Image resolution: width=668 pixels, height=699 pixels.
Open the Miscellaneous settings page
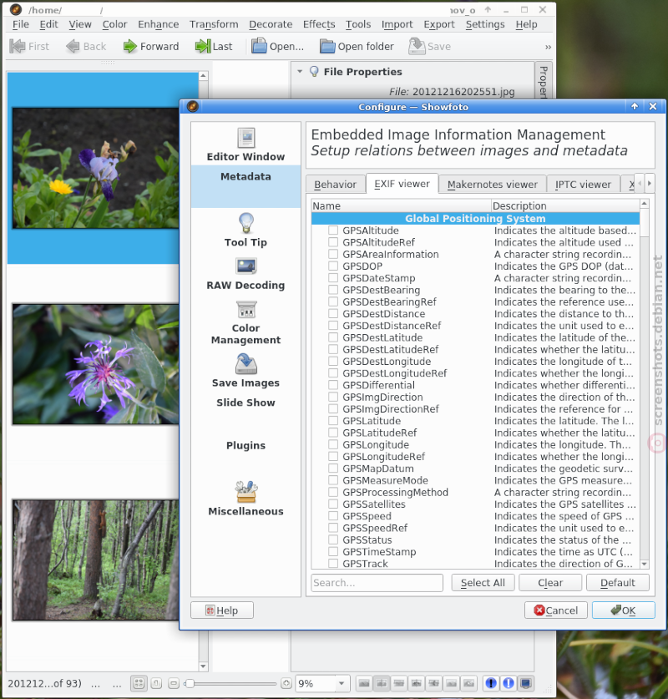click(x=246, y=499)
